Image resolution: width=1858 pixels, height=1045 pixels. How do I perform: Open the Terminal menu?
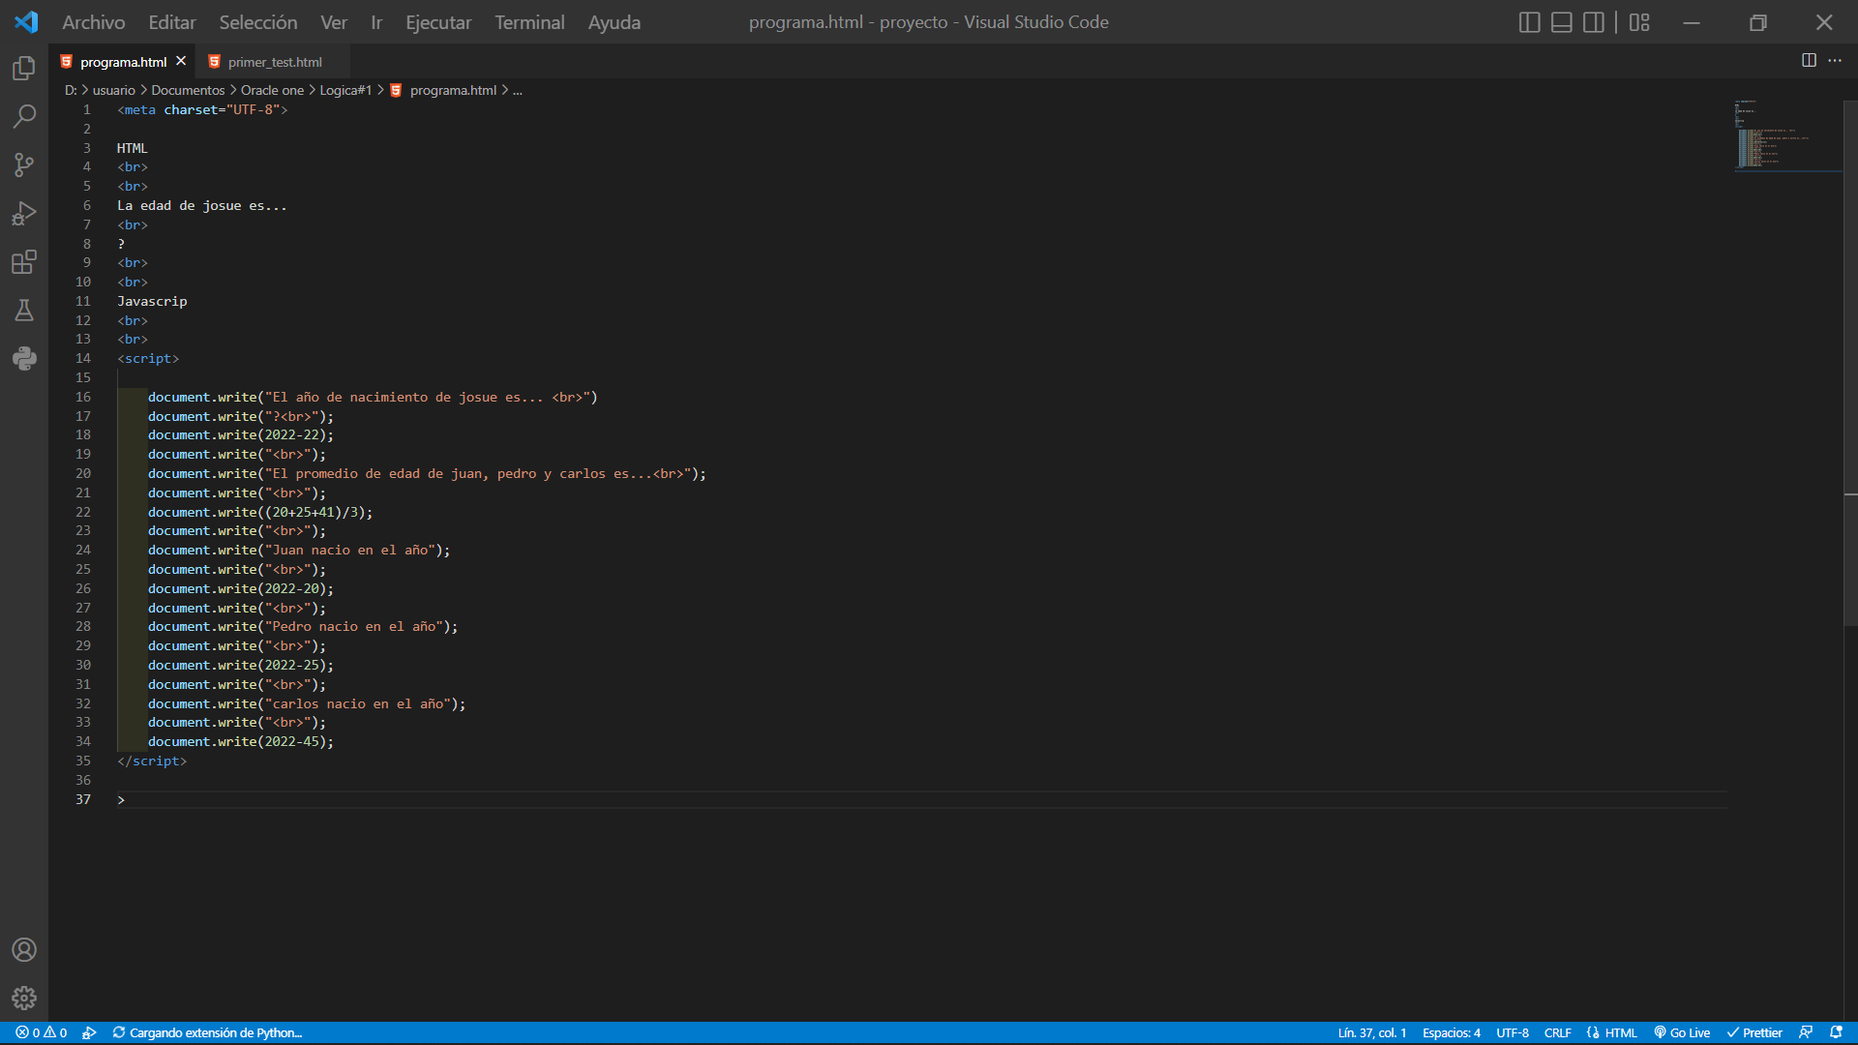pyautogui.click(x=529, y=22)
